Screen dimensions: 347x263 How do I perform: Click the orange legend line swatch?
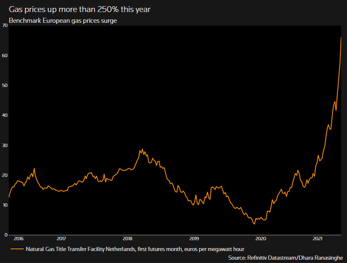click(17, 249)
